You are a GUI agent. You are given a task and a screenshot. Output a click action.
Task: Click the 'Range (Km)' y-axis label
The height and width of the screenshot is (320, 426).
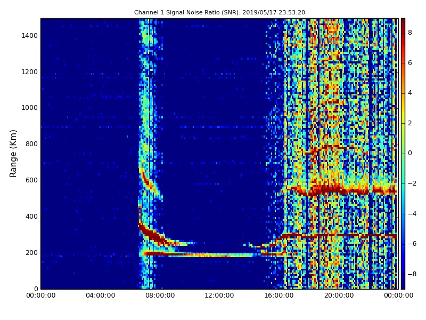[13, 154]
